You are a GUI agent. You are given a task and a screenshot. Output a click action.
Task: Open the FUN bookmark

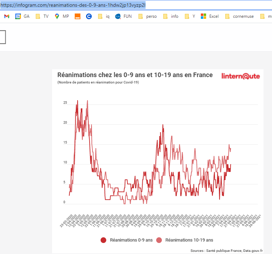pyautogui.click(x=123, y=16)
